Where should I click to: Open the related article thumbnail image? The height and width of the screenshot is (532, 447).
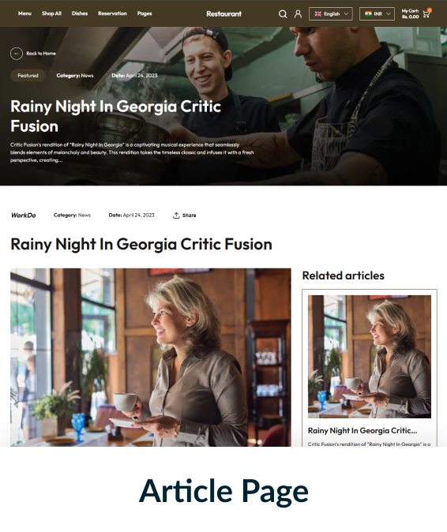[370, 357]
